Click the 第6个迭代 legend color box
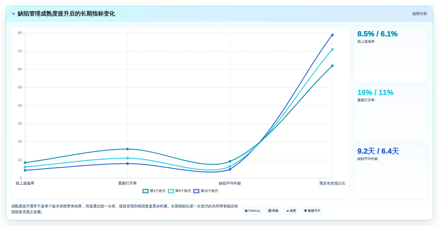 coord(171,191)
